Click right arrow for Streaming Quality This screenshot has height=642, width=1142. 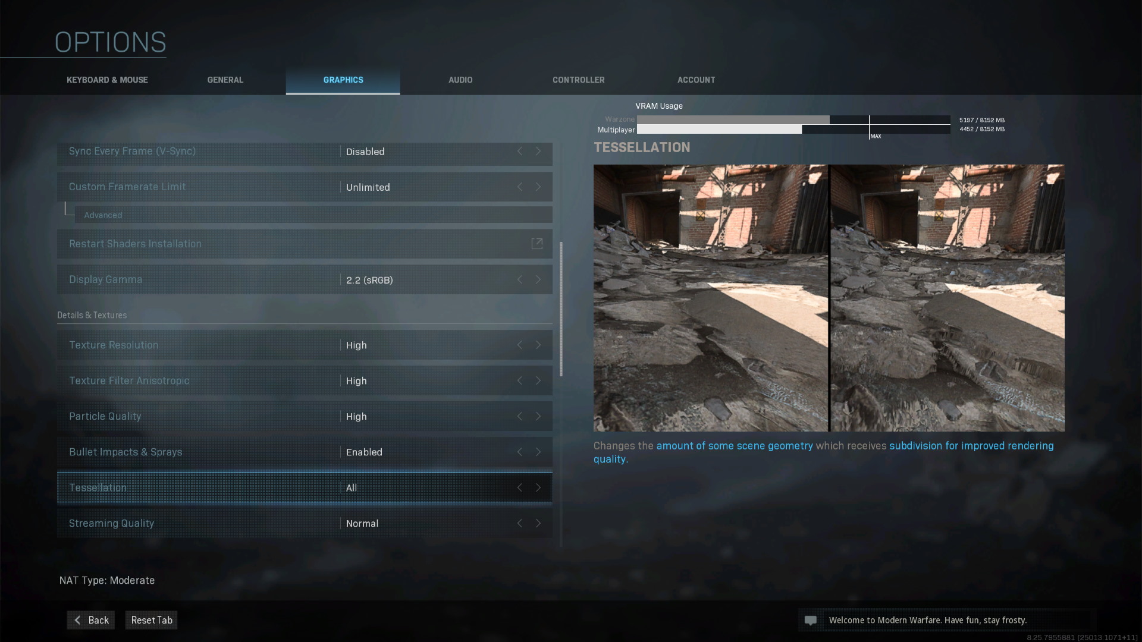538,523
